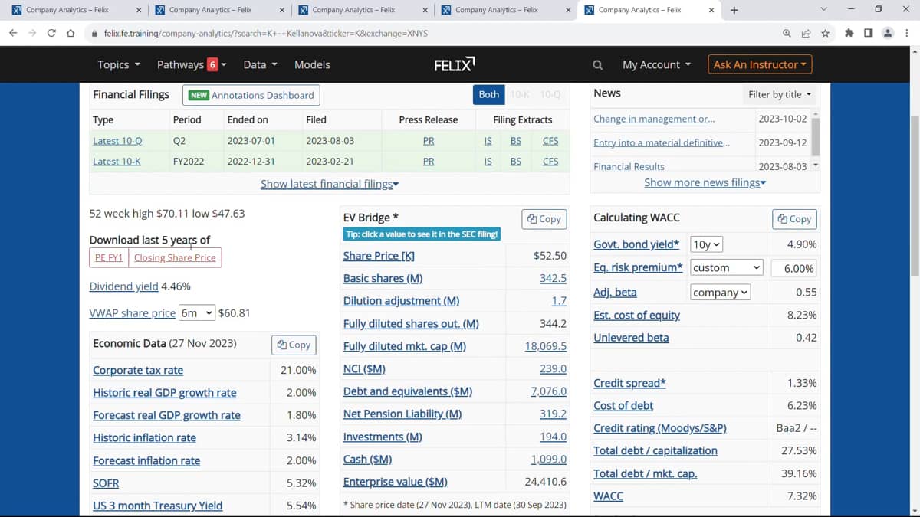
Task: Open the Chrome profile avatar icon
Action: point(888,33)
